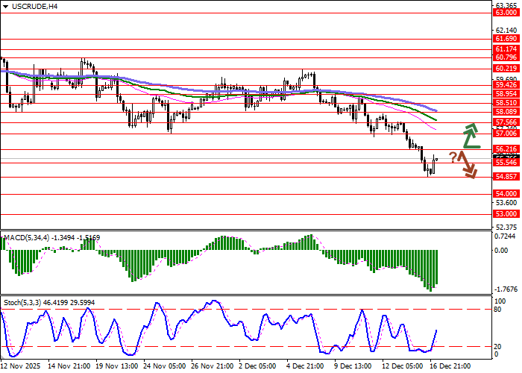Select the 56.216 price level label
522x373 pixels.
[506, 149]
